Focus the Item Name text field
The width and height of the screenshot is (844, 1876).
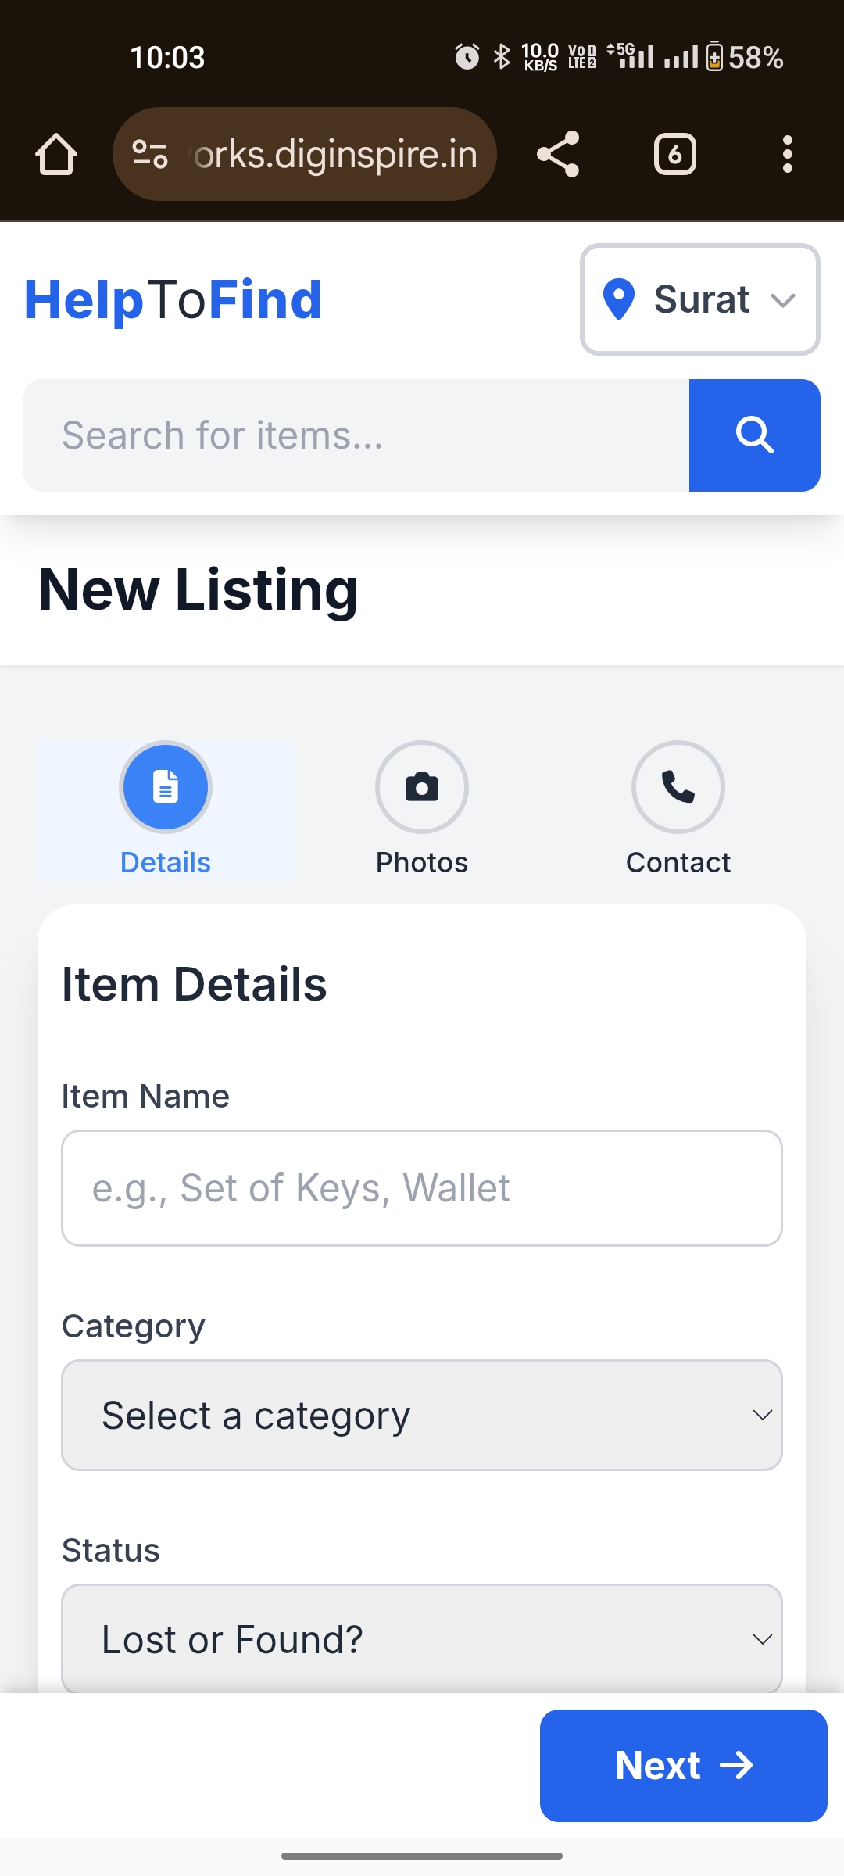point(422,1188)
